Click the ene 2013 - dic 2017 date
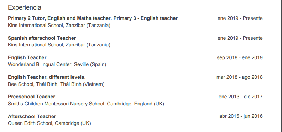Viewport: 282px width, 132px height. (241, 97)
